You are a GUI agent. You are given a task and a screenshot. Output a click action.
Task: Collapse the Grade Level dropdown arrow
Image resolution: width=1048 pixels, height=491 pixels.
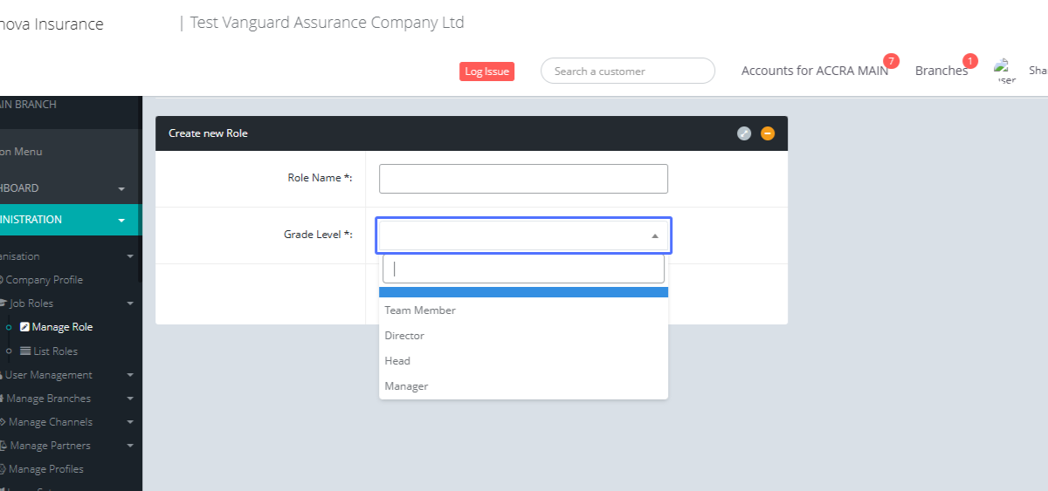[655, 235]
